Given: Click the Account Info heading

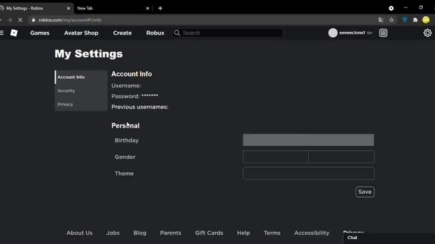Looking at the screenshot, I should 131,74.
